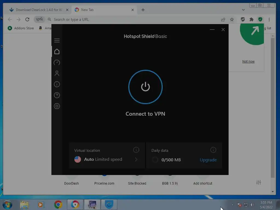Viewport: 280px width, 210px height.
Task: Open the account profile icon in sidebar
Action: coord(57,73)
